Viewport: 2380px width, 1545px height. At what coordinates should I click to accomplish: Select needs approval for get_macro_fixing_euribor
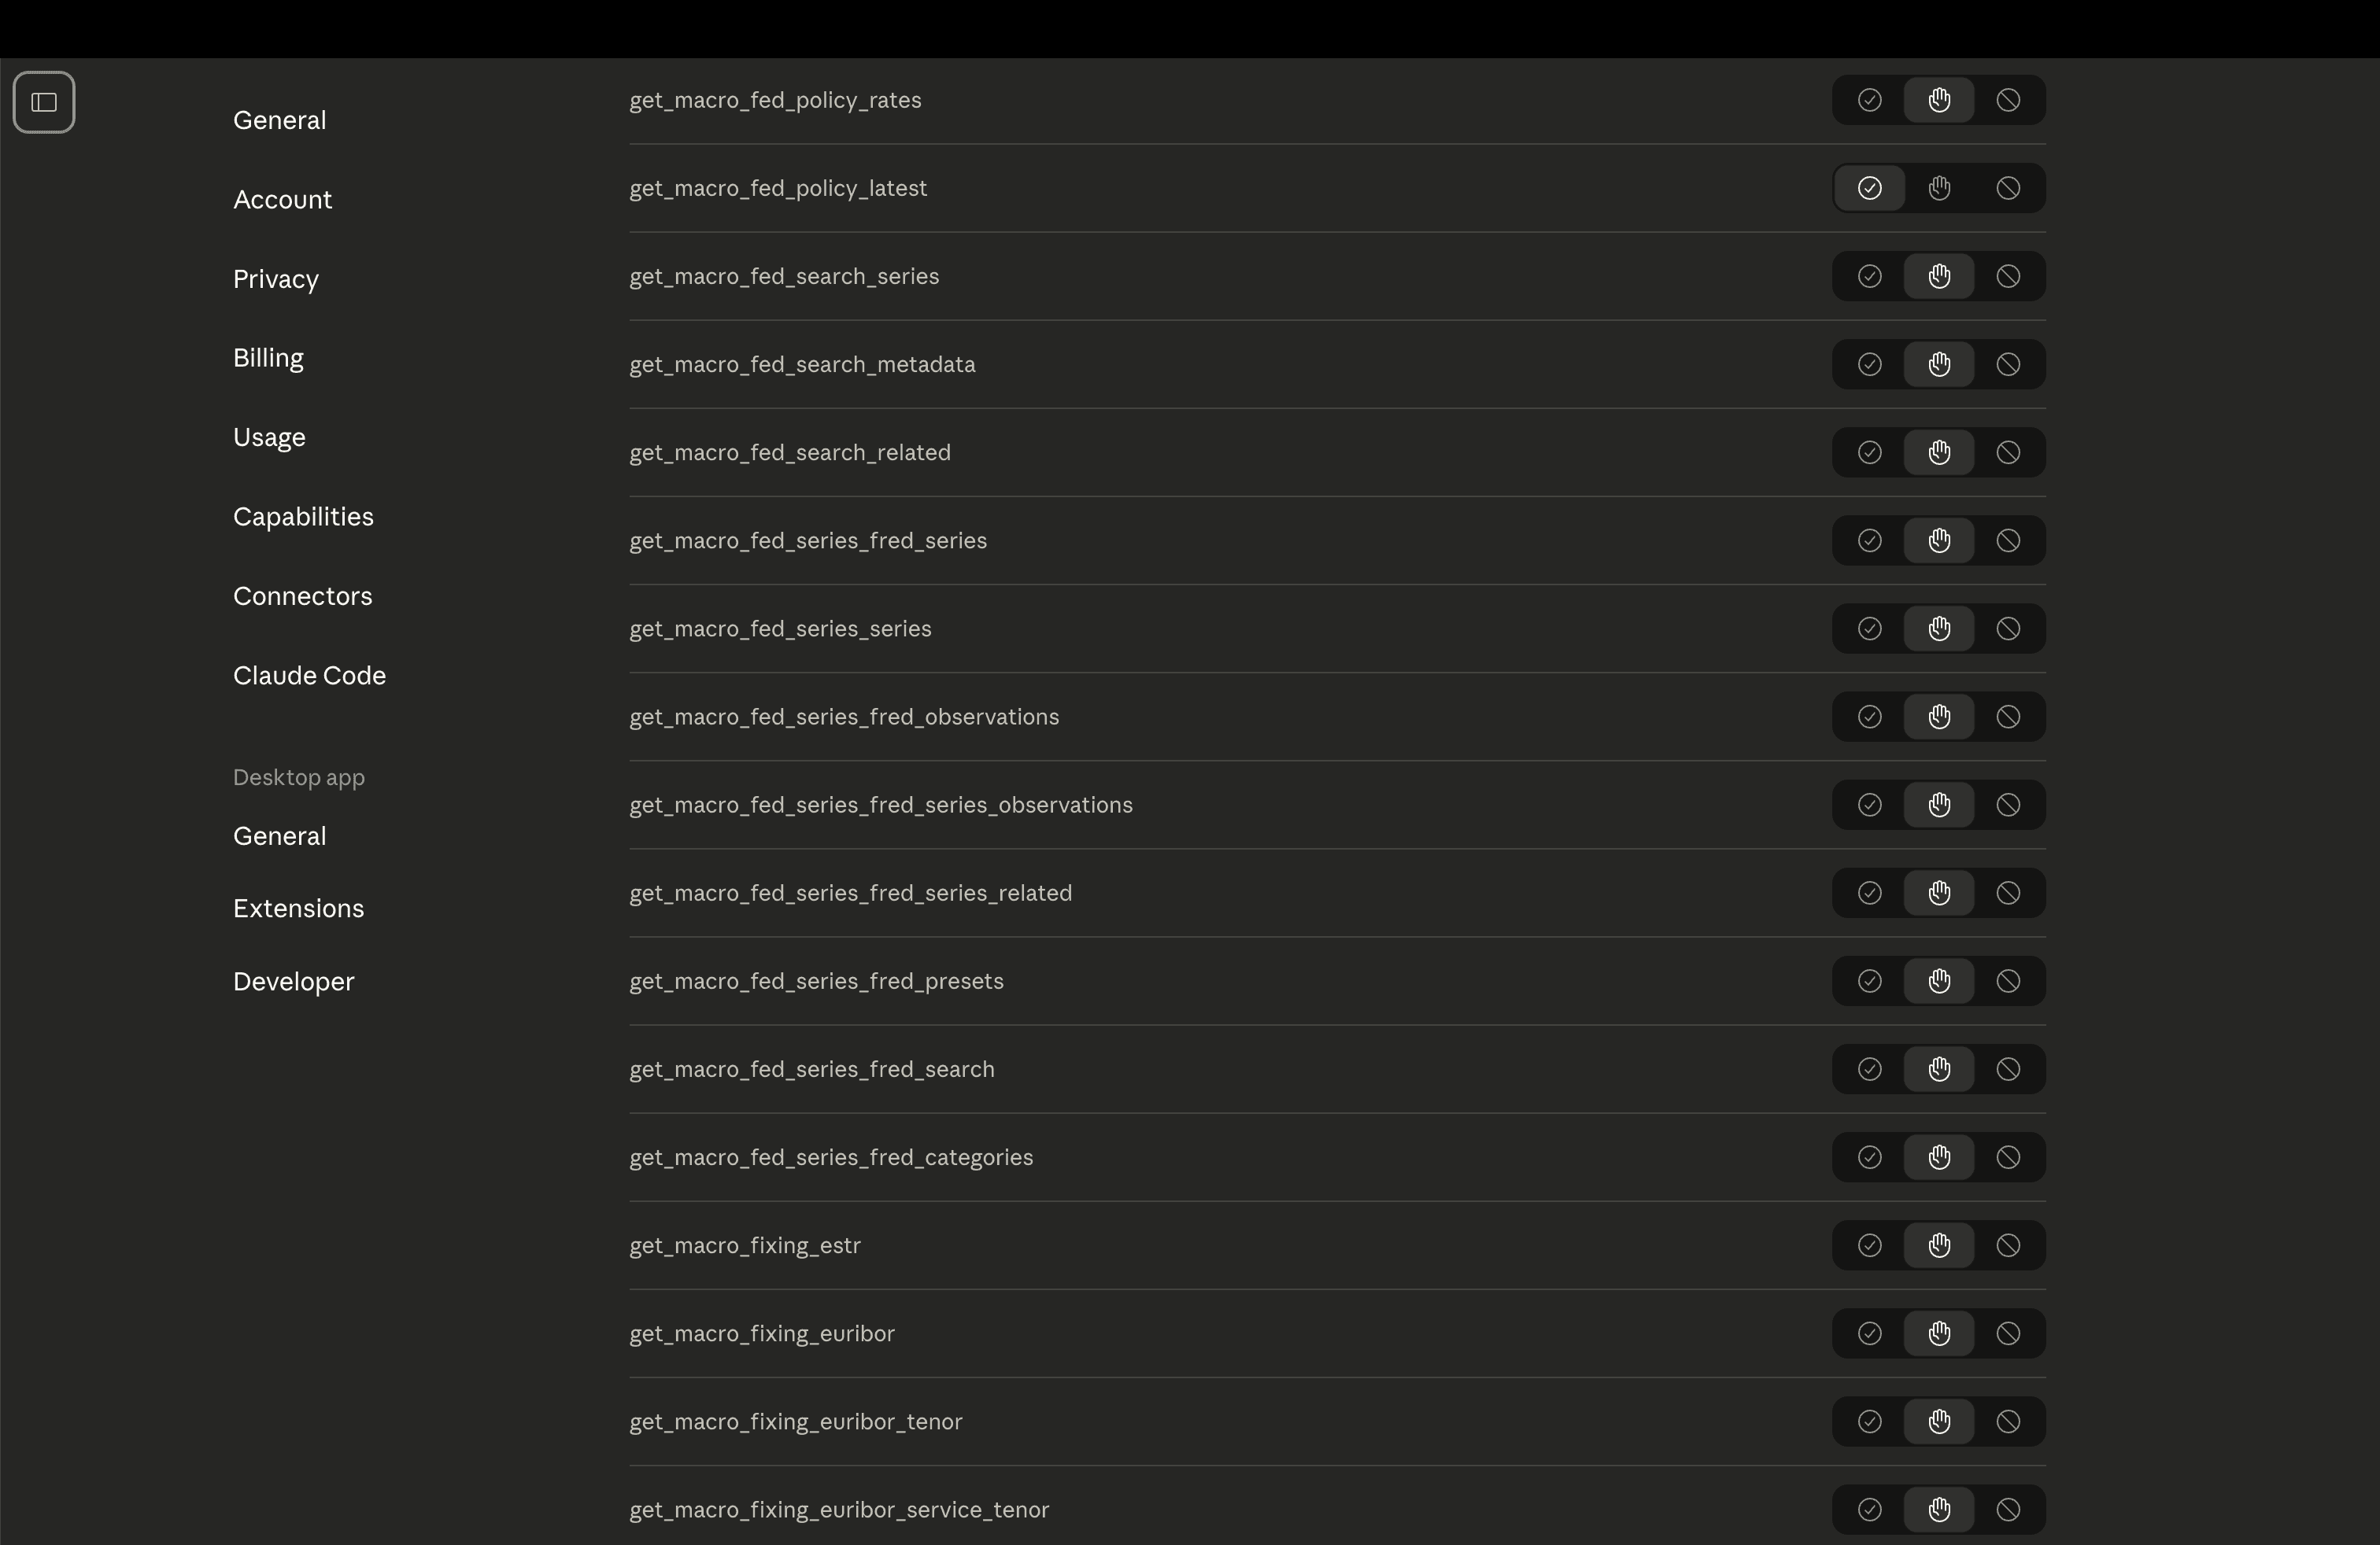pyautogui.click(x=1939, y=1333)
